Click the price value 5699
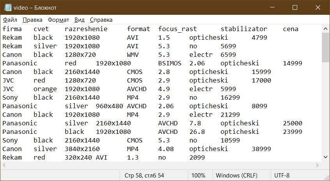This screenshot has height=181, width=330. pyautogui.click(x=228, y=46)
